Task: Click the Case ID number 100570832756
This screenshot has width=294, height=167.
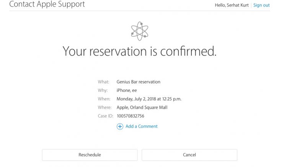Action: click(131, 116)
